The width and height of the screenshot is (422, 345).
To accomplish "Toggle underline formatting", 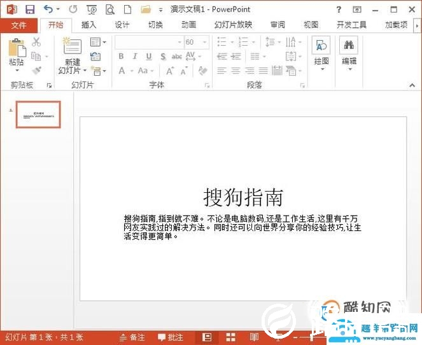I will pyautogui.click(x=149, y=56).
